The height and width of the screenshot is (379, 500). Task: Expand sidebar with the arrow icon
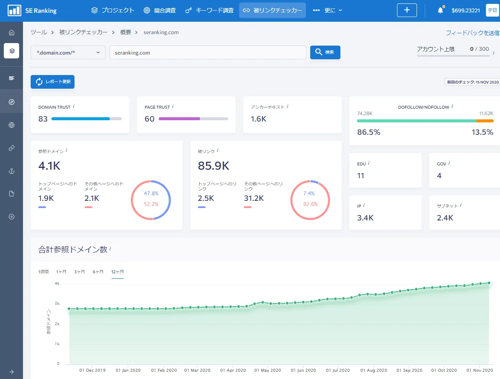(11, 372)
